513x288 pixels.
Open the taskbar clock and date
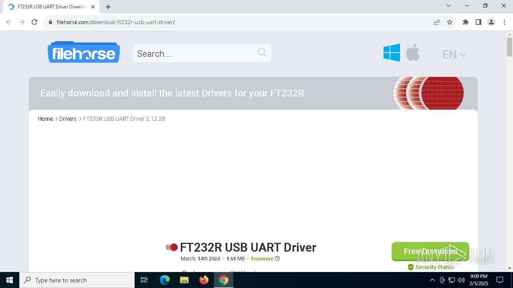[x=479, y=280]
